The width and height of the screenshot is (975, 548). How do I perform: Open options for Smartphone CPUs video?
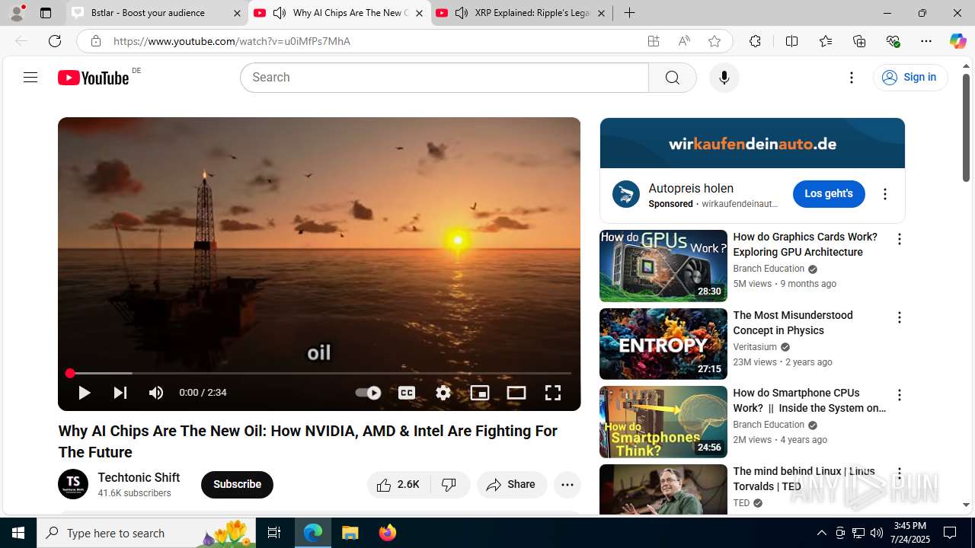900,395
